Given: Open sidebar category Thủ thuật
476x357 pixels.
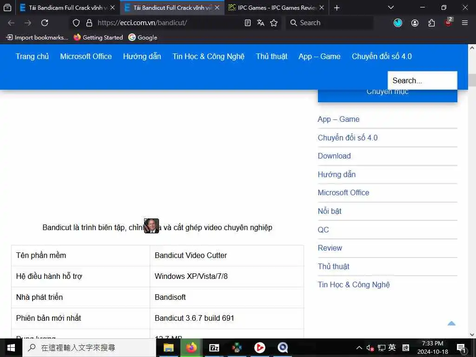Looking at the screenshot, I should click(x=333, y=266).
